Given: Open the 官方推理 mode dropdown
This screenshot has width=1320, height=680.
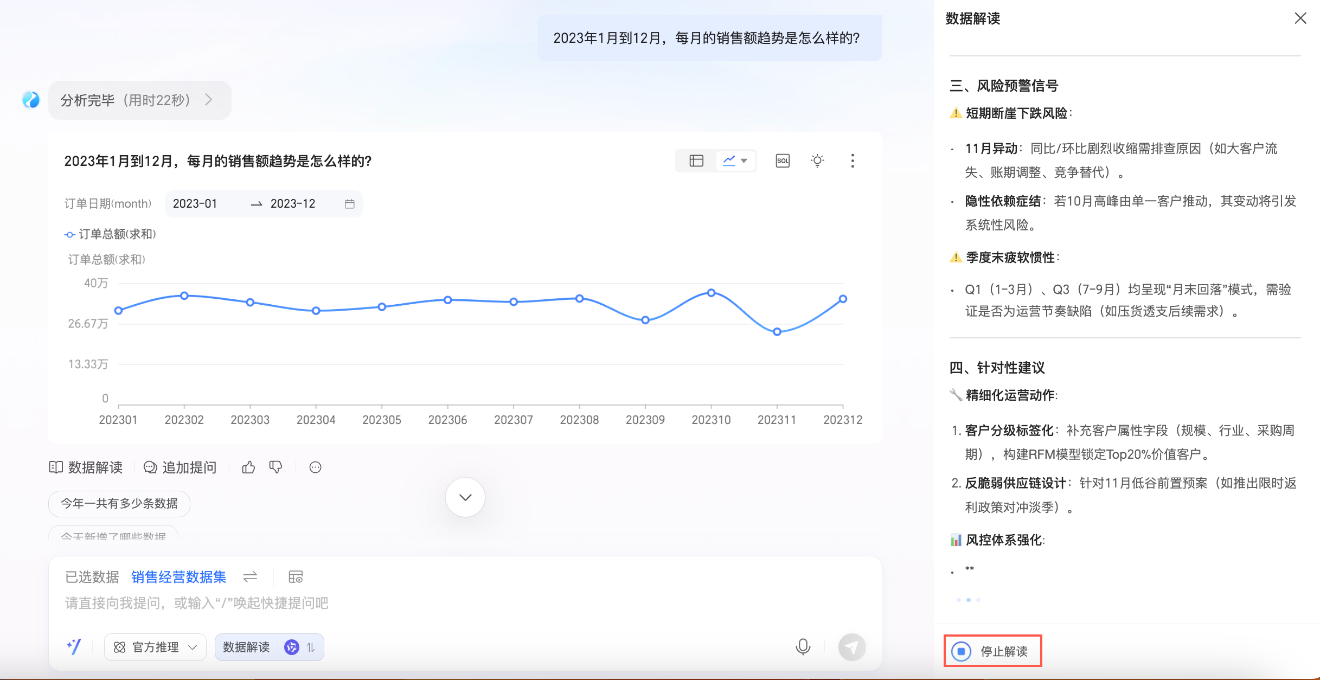Looking at the screenshot, I should coord(155,647).
